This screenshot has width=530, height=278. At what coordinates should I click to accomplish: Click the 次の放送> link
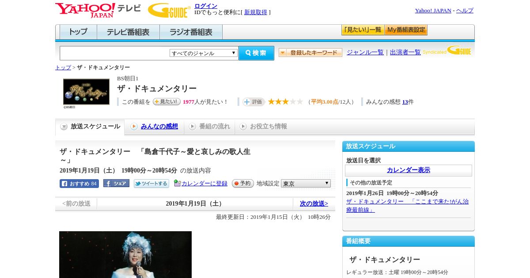coord(314,203)
